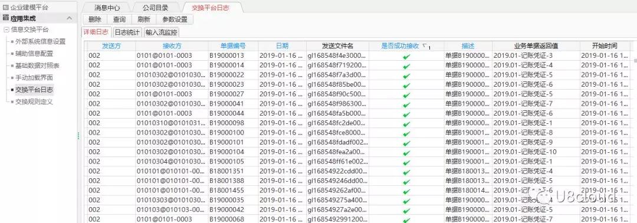Screen dimensions: 637x223
Task: Click the green checkmark in row B19000044
Action: pyautogui.click(x=406, y=114)
